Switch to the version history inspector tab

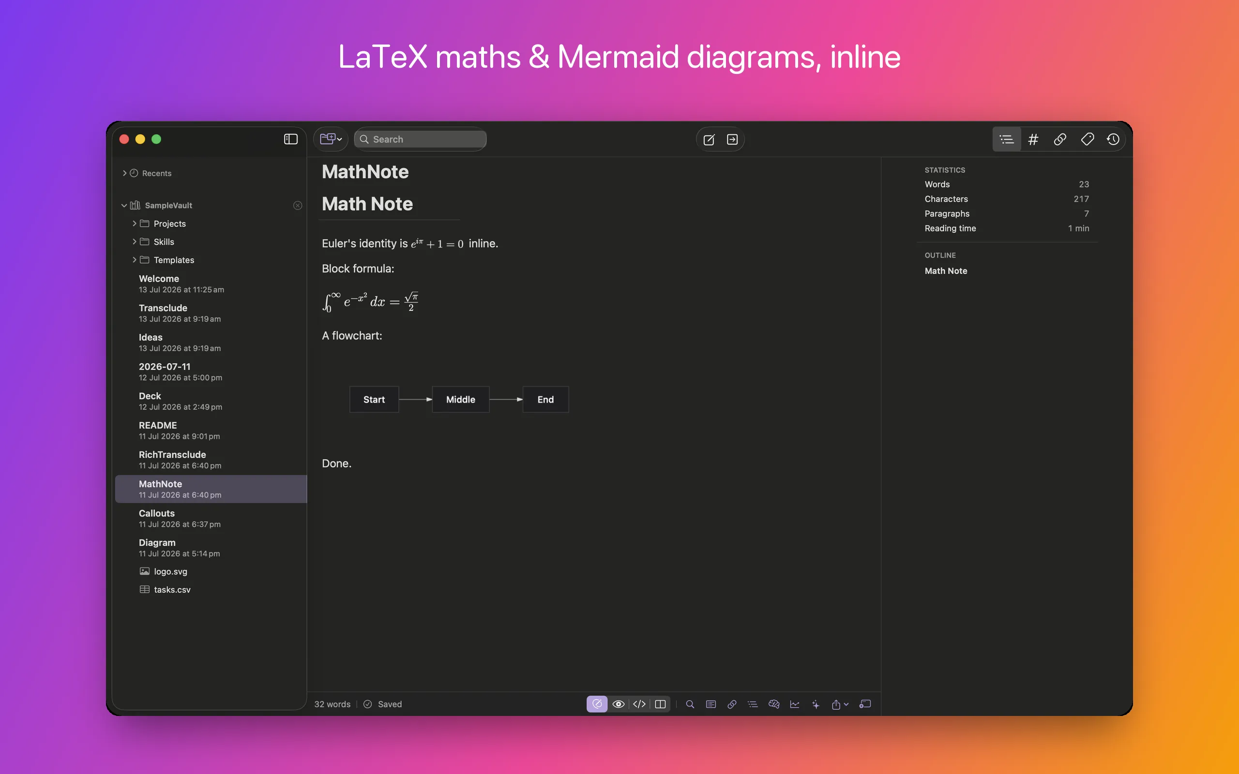[x=1113, y=139]
